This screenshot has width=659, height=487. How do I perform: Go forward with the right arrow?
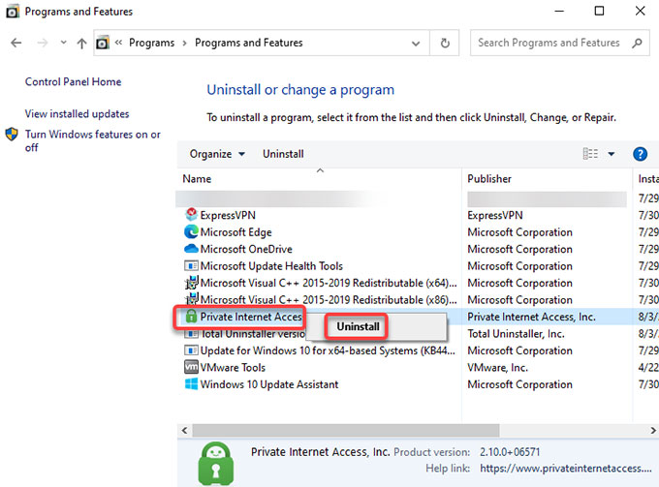[42, 43]
